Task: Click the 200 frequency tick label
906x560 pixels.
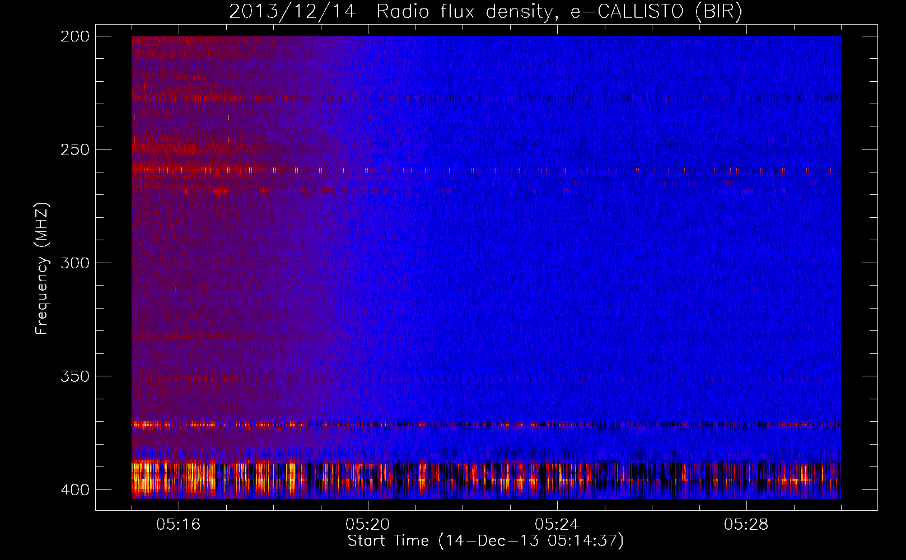Action: point(74,36)
